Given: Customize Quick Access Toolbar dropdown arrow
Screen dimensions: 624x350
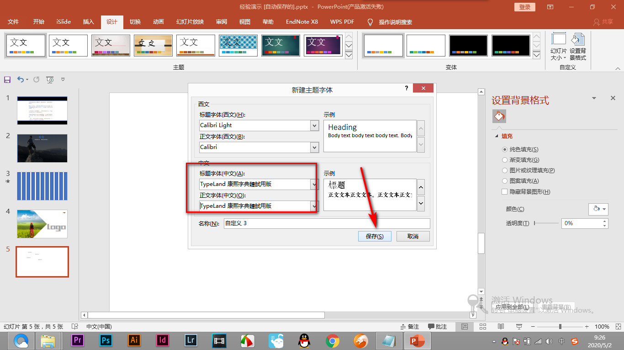Looking at the screenshot, I should 63,80.
